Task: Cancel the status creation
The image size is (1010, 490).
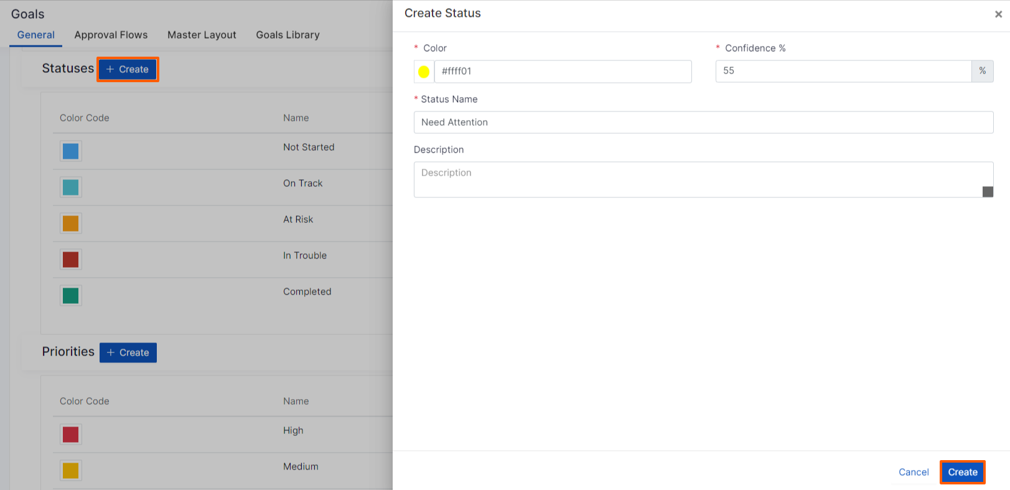Action: tap(914, 472)
